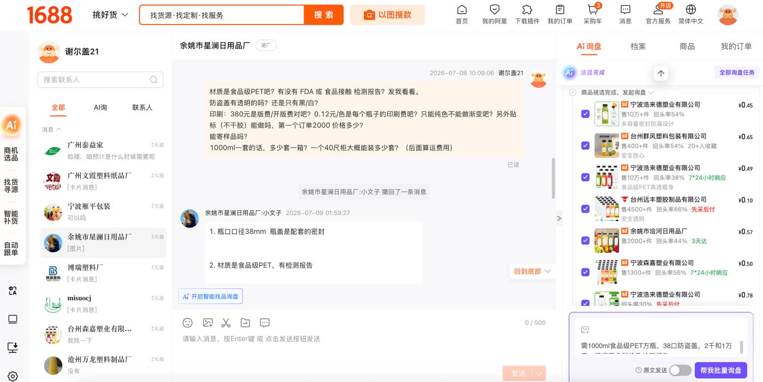This screenshot has height=382, width=763.
Task: Go to 首页 home icon
Action: point(462,10)
